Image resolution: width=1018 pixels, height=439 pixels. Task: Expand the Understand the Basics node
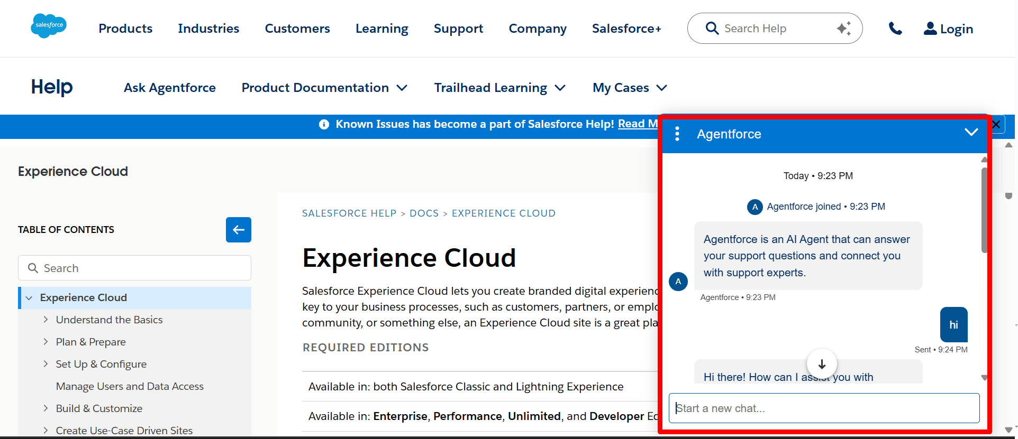tap(46, 320)
